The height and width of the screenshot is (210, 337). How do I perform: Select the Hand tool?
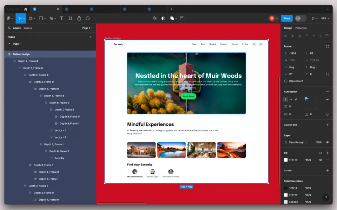point(79,18)
